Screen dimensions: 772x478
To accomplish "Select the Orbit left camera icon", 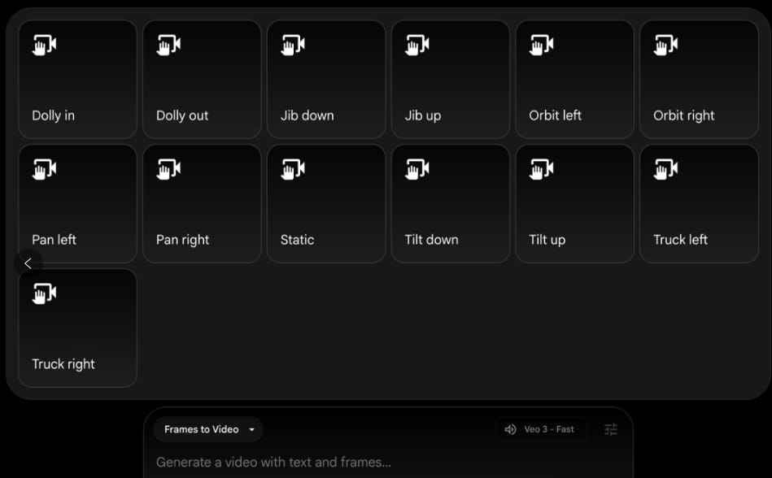I will point(542,45).
